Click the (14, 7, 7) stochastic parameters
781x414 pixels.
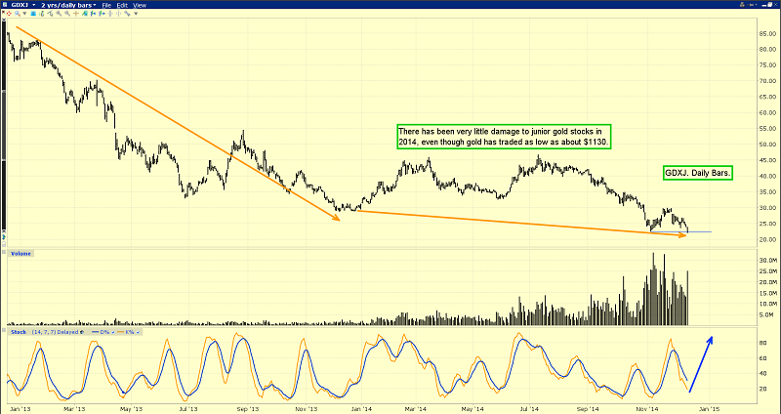[44, 332]
